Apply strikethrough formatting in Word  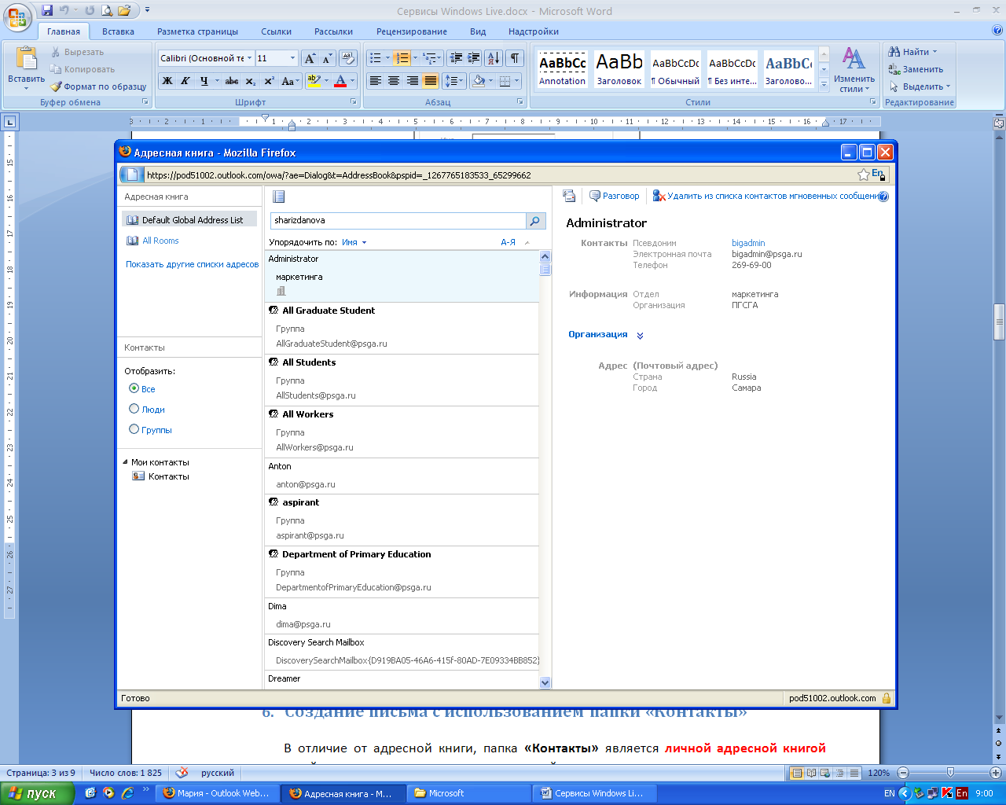pyautogui.click(x=232, y=81)
